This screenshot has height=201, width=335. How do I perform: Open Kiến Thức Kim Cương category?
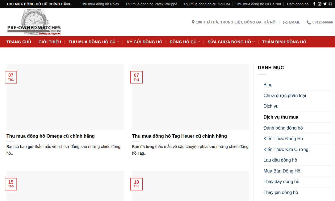[286, 149]
